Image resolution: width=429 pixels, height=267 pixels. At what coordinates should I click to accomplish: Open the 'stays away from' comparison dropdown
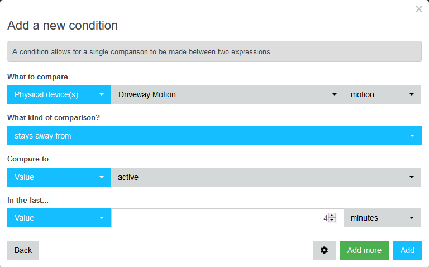(x=214, y=136)
